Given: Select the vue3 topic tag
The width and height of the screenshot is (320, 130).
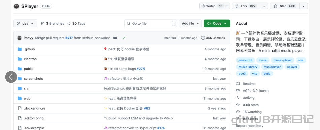Looking at the screenshot, I should pyautogui.click(x=242, y=73).
